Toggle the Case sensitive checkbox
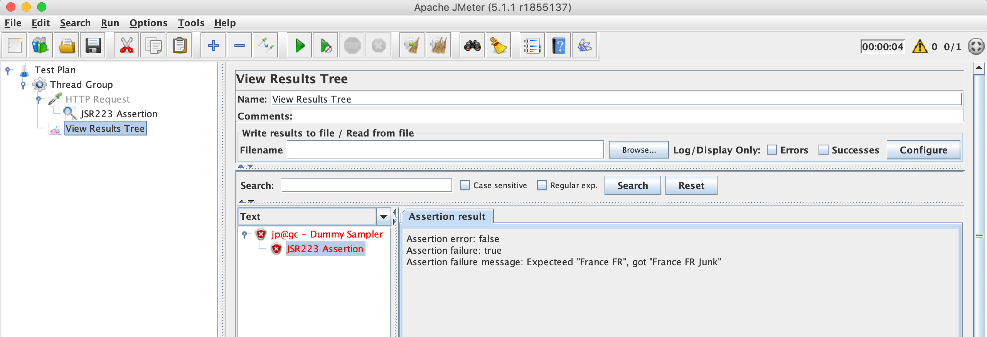Screen dimensions: 987x337 click(x=465, y=185)
